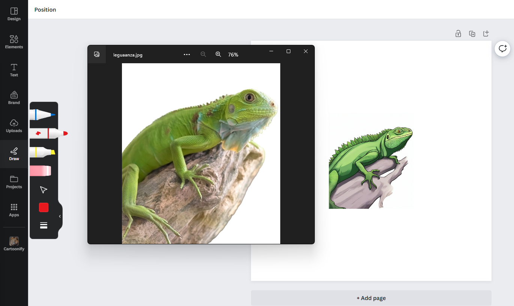The width and height of the screenshot is (514, 306).
Task: Select the blue pen drawing tool
Action: point(42,114)
